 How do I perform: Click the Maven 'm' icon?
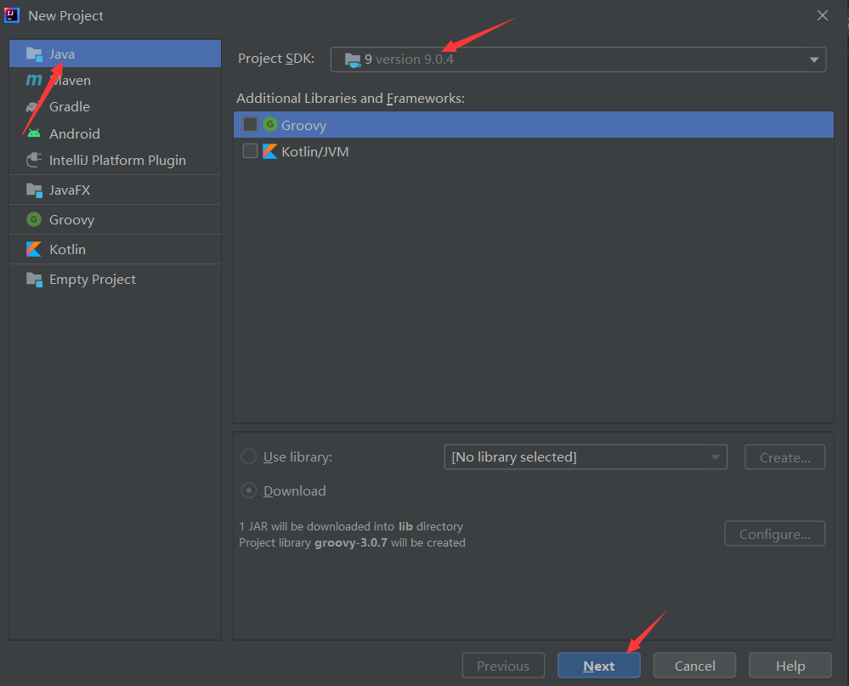[34, 80]
